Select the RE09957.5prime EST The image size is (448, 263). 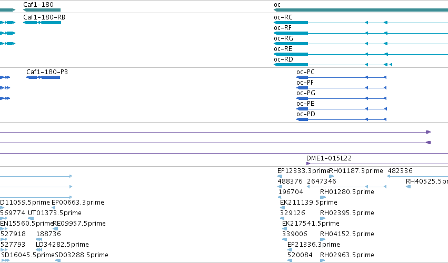pos(79,224)
